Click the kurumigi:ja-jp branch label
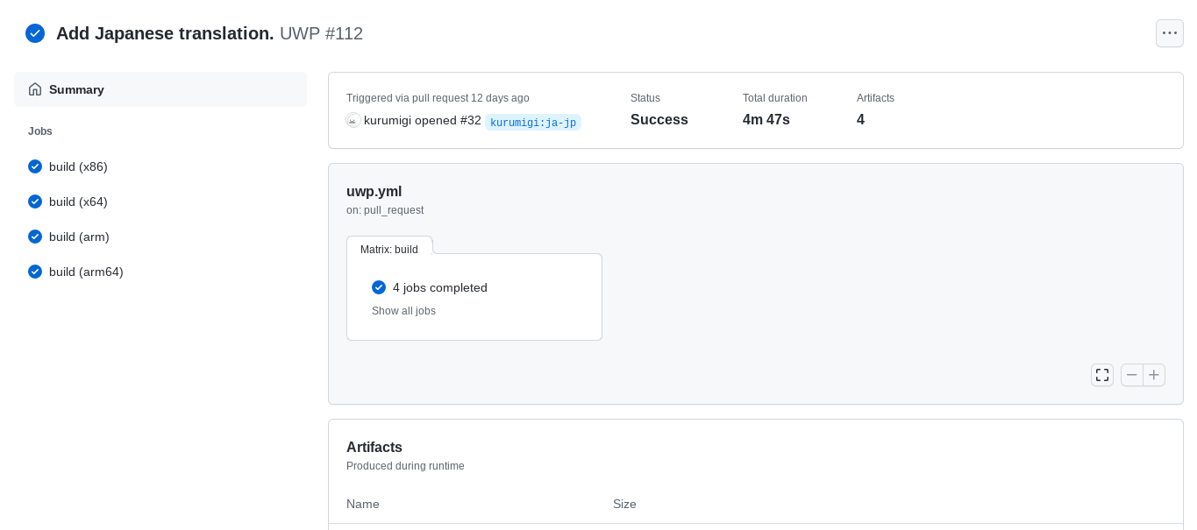 [533, 123]
